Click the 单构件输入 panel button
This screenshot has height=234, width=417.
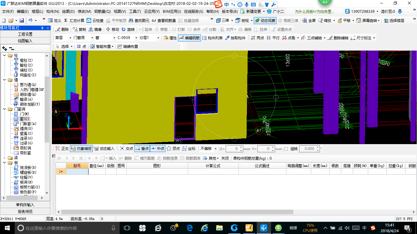click(25, 205)
